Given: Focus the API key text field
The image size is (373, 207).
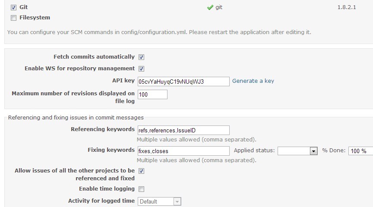Looking at the screenshot, I should [x=183, y=82].
